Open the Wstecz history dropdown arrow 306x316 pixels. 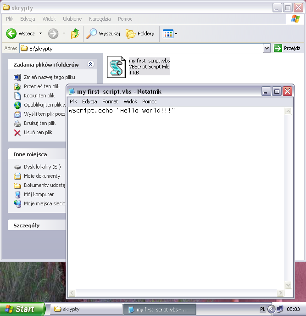[x=40, y=34]
